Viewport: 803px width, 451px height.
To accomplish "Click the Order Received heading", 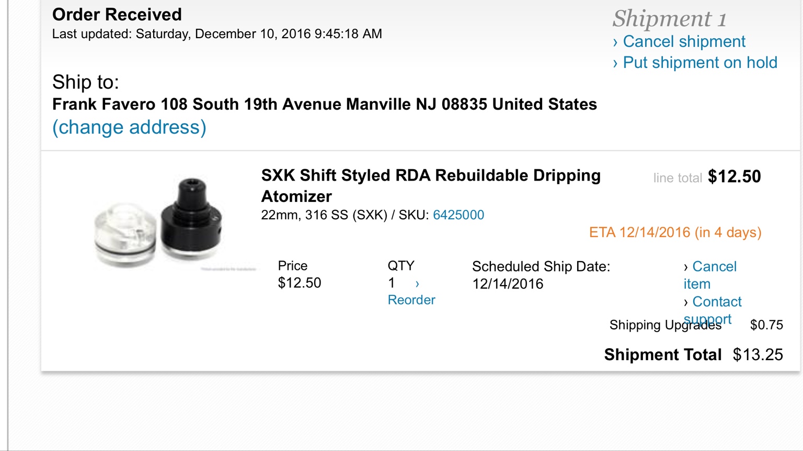I will pos(117,15).
